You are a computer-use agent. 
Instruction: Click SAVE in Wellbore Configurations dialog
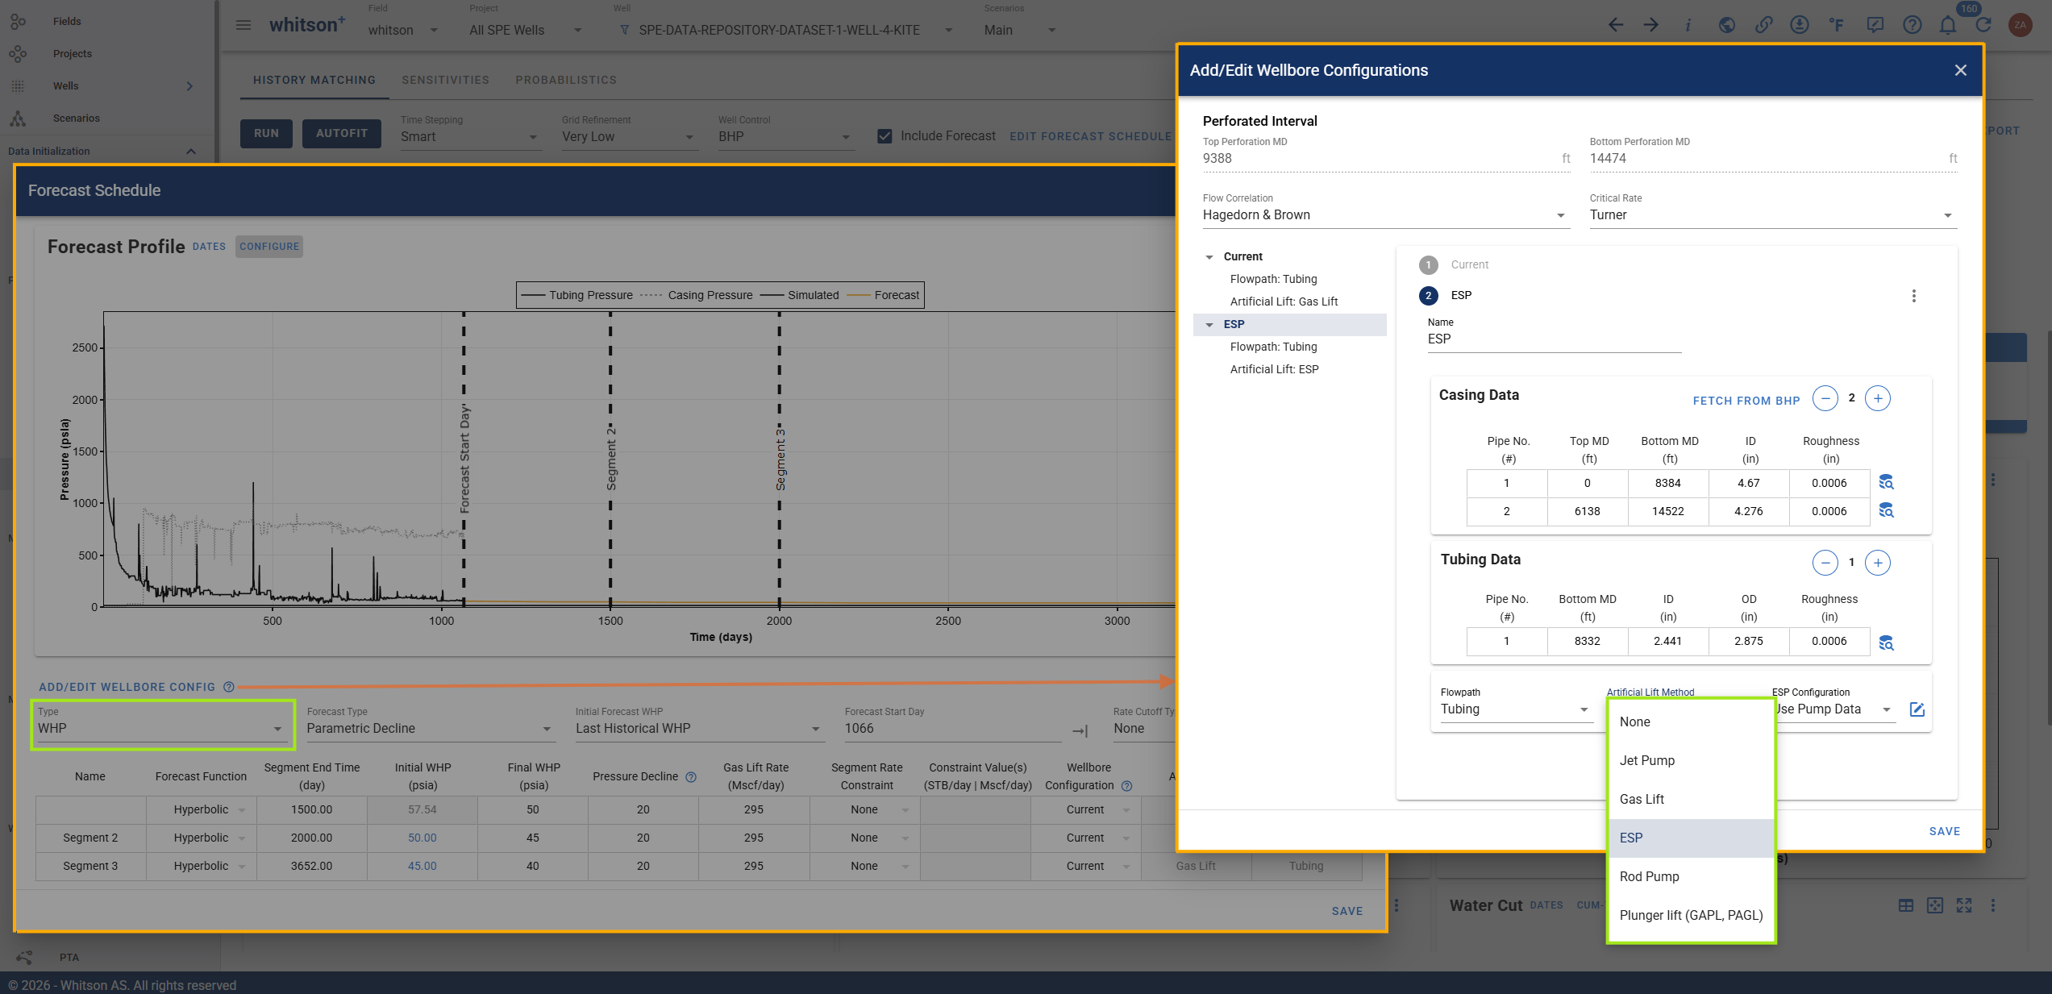coord(1944,831)
